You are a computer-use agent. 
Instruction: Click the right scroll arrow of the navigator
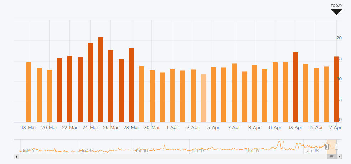339,156
